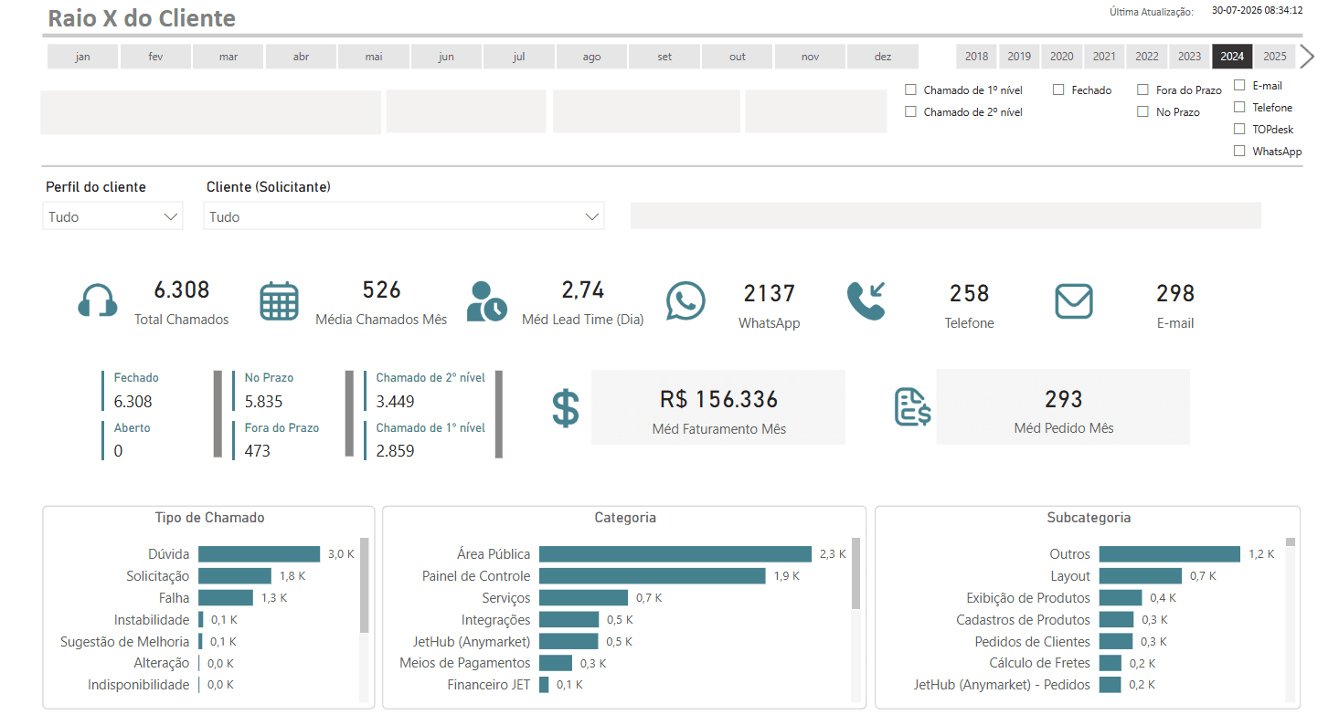
Task: Click the Categoria chart scrollbar
Action: (x=856, y=573)
